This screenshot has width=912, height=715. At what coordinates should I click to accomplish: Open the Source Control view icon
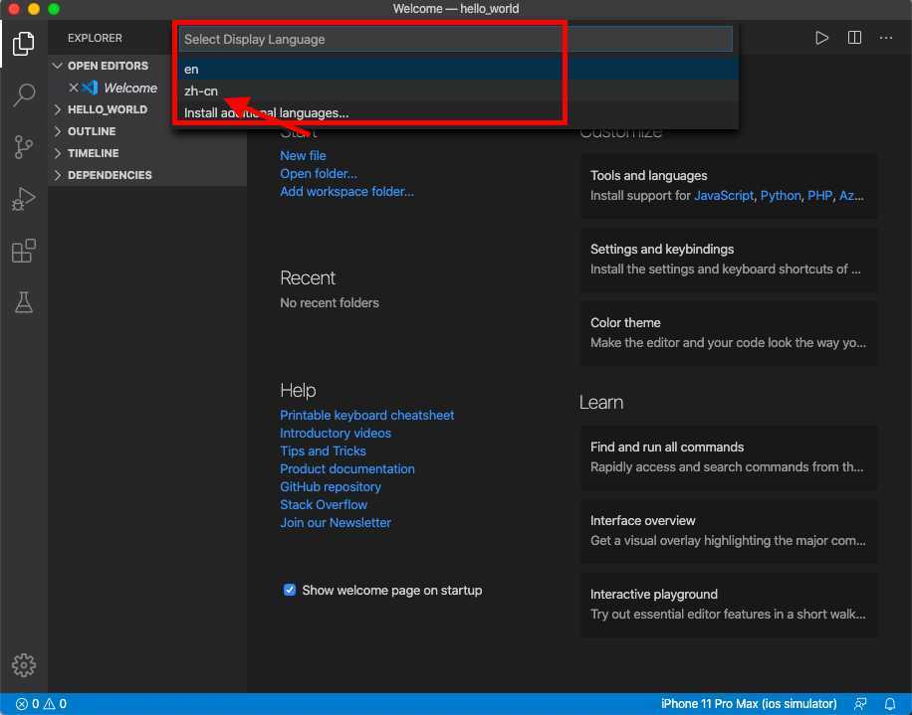(23, 147)
